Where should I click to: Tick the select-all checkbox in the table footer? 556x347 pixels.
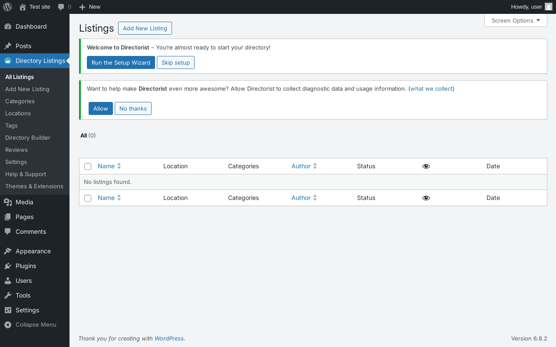[x=88, y=198]
